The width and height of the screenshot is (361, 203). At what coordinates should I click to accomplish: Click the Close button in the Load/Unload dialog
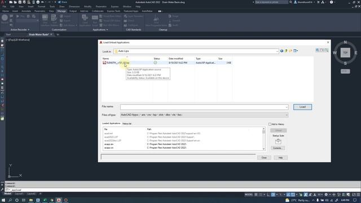(x=264, y=158)
